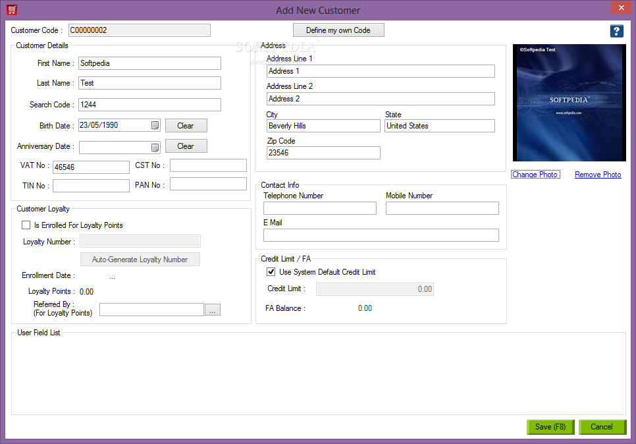Browse Referred By customer with ellipsis button
Viewport: 636px width, 444px height.
(213, 310)
